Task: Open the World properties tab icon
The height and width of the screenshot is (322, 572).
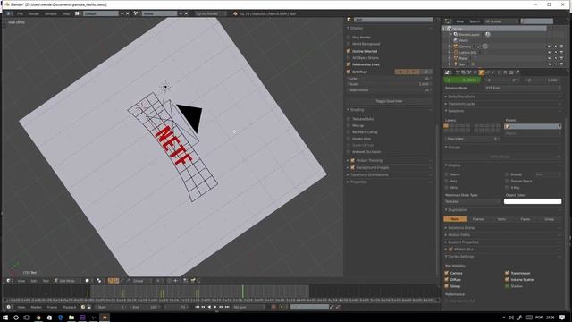Action: [475, 72]
